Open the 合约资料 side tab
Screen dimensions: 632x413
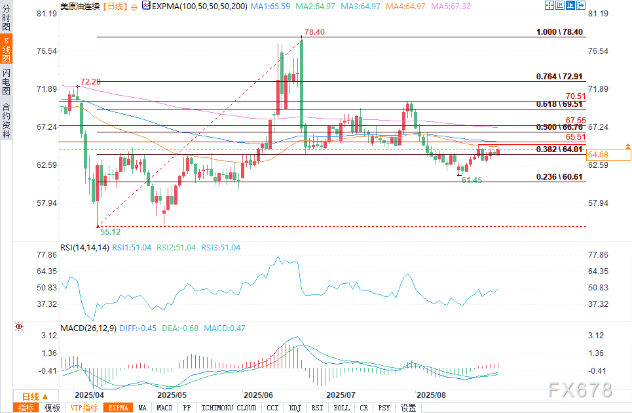(x=7, y=121)
